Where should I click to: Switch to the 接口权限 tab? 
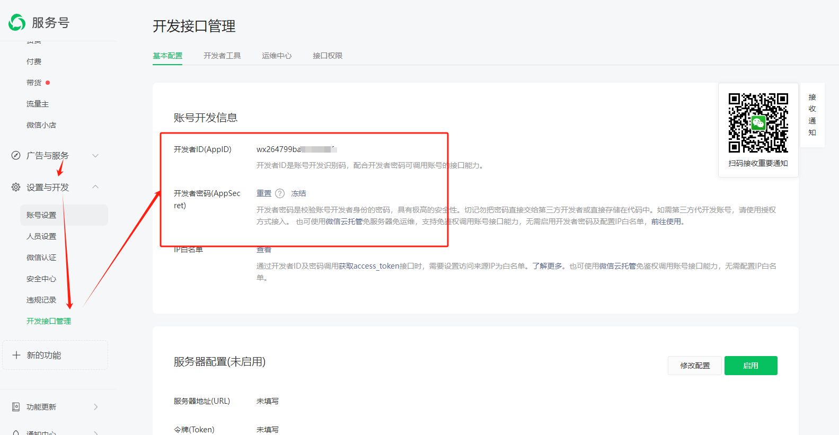(328, 56)
